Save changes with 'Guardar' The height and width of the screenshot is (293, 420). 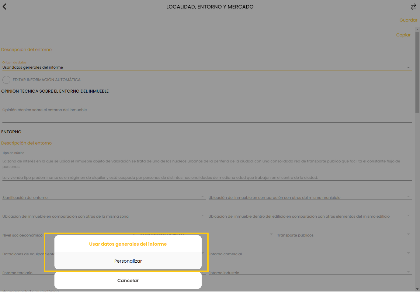[x=408, y=20]
